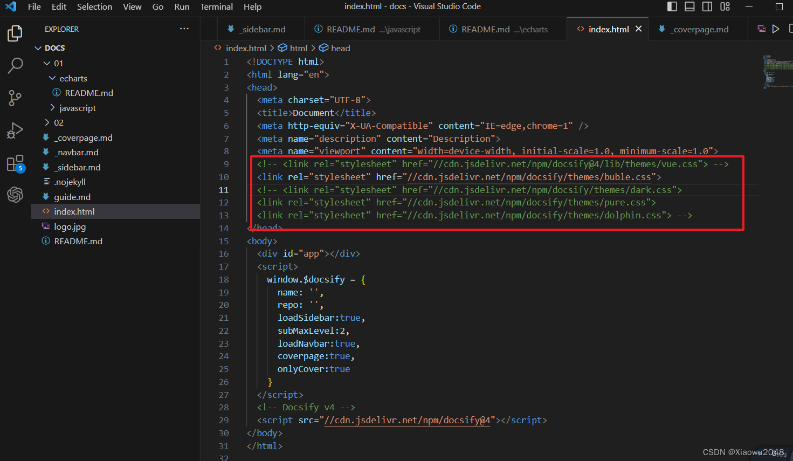Screen dimensions: 793x461
Task: Open Customize Layout icon
Action: tap(725, 6)
